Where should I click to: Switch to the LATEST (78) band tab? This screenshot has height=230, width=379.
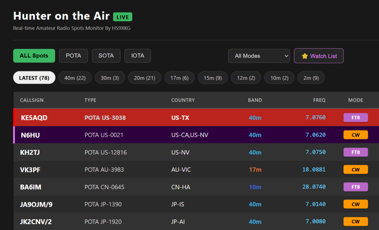[34, 78]
